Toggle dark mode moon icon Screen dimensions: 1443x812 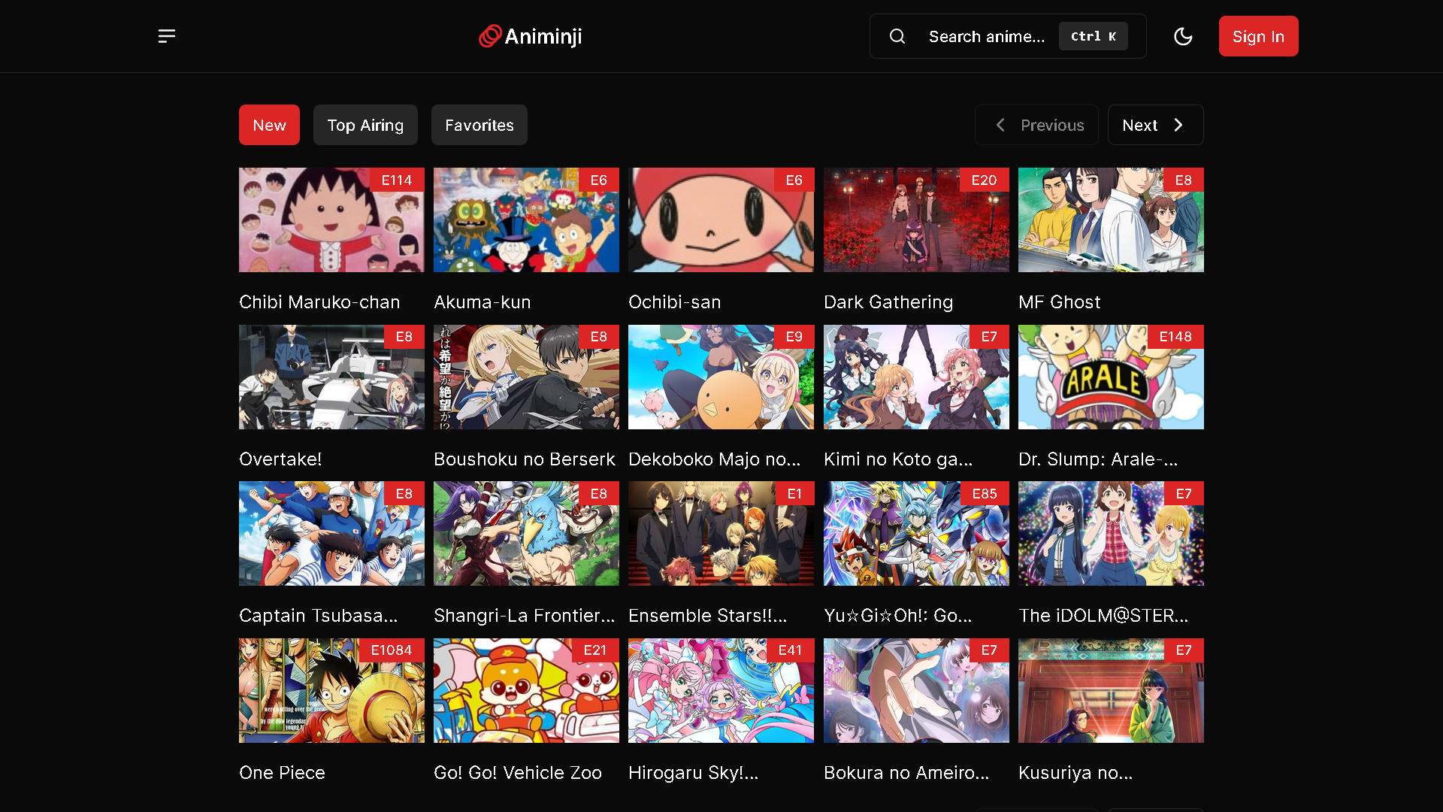click(1183, 36)
